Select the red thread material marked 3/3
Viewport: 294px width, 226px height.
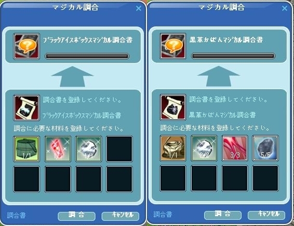click(x=235, y=148)
